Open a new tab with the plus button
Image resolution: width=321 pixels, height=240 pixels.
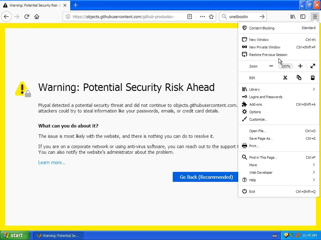(75, 5)
